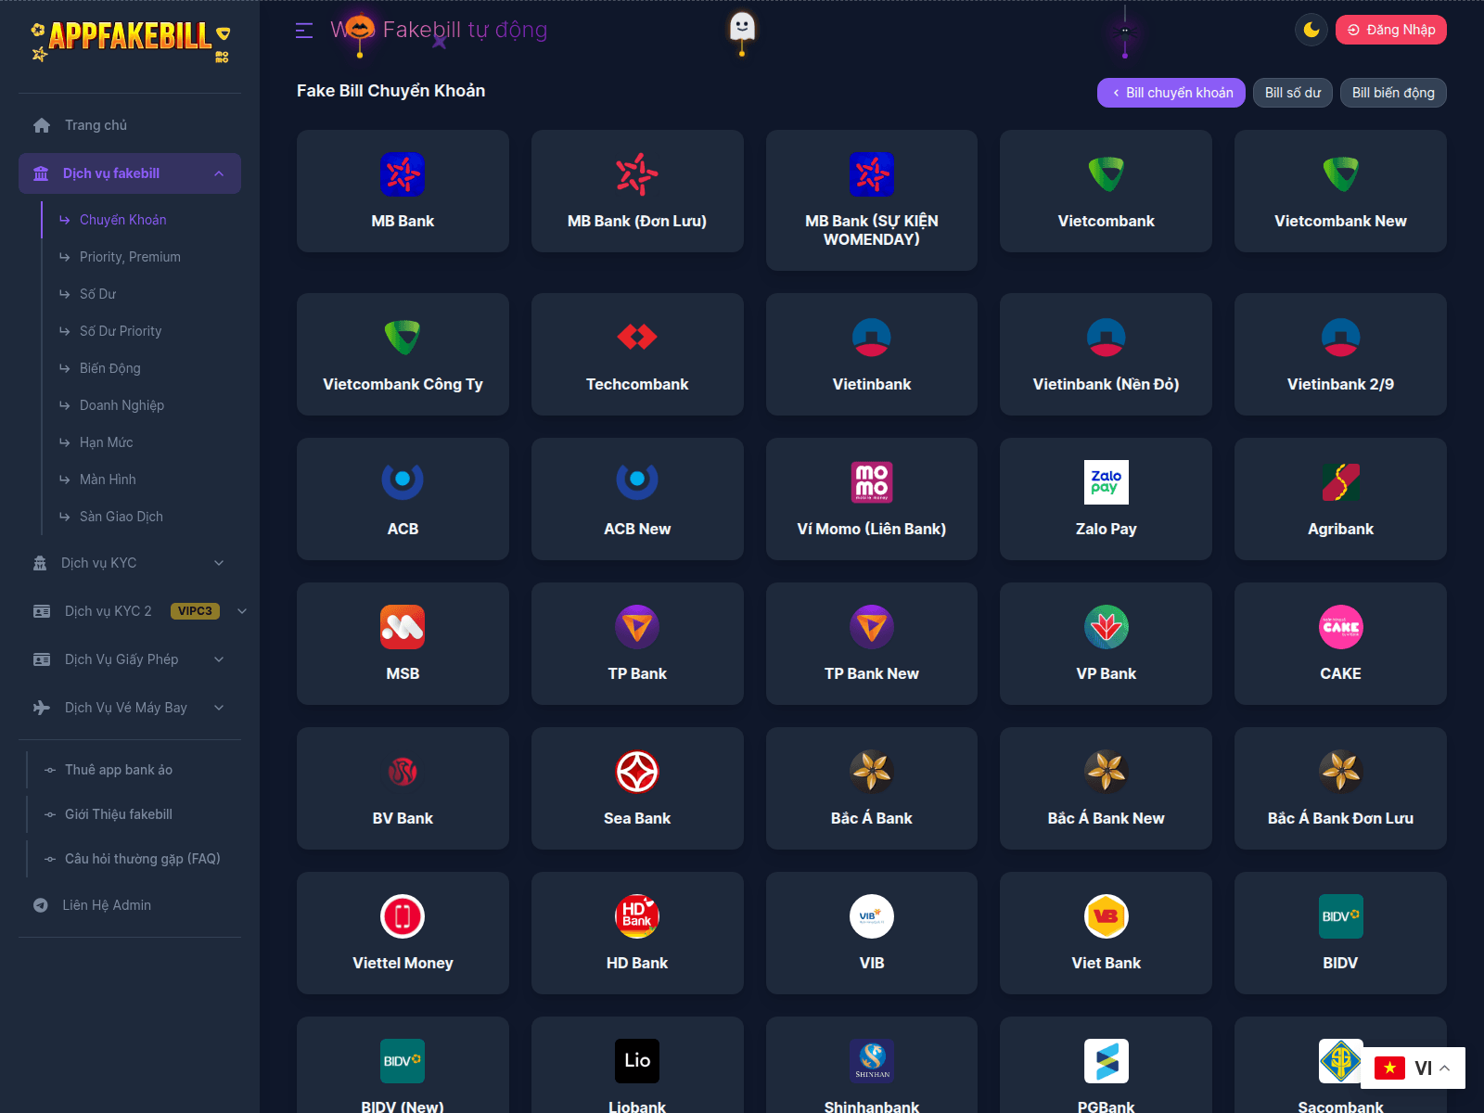Image resolution: width=1484 pixels, height=1113 pixels.
Task: Expand the Dịch Vụ Giấy Phép menu
Action: [x=130, y=659]
